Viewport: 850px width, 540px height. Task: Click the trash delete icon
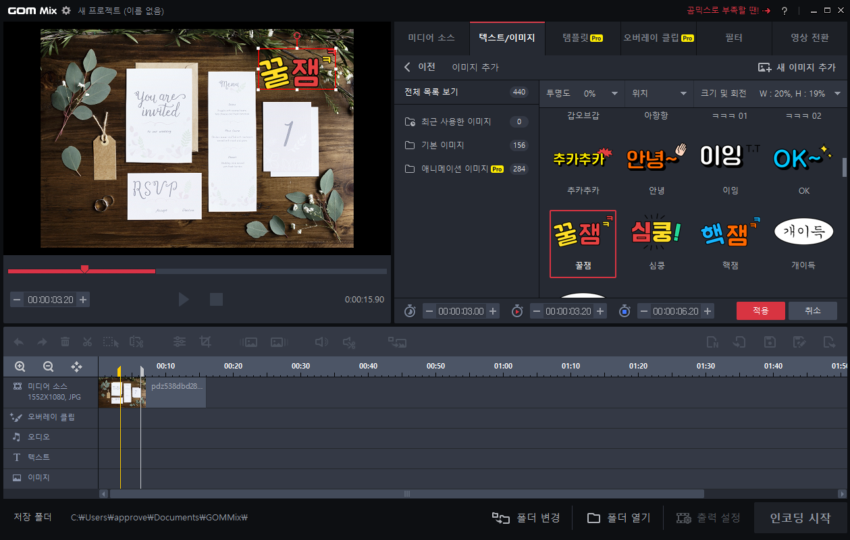pyautogui.click(x=65, y=342)
